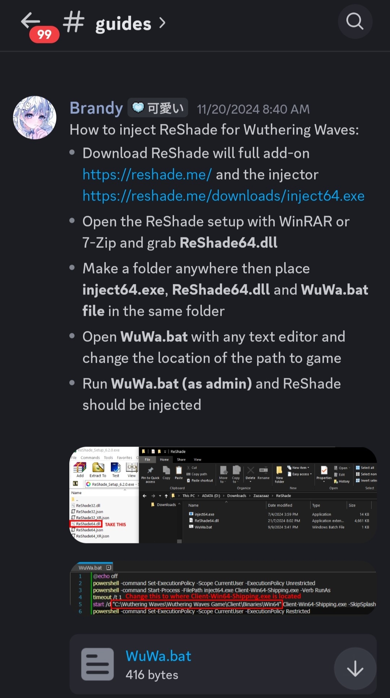Viewport: 390px width, 698px height.
Task: Tap the WuWa.bat document file icon
Action: [x=97, y=664]
